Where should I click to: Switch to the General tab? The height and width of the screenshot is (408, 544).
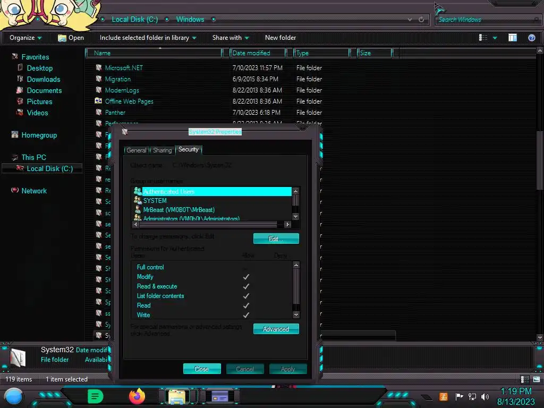coord(136,150)
